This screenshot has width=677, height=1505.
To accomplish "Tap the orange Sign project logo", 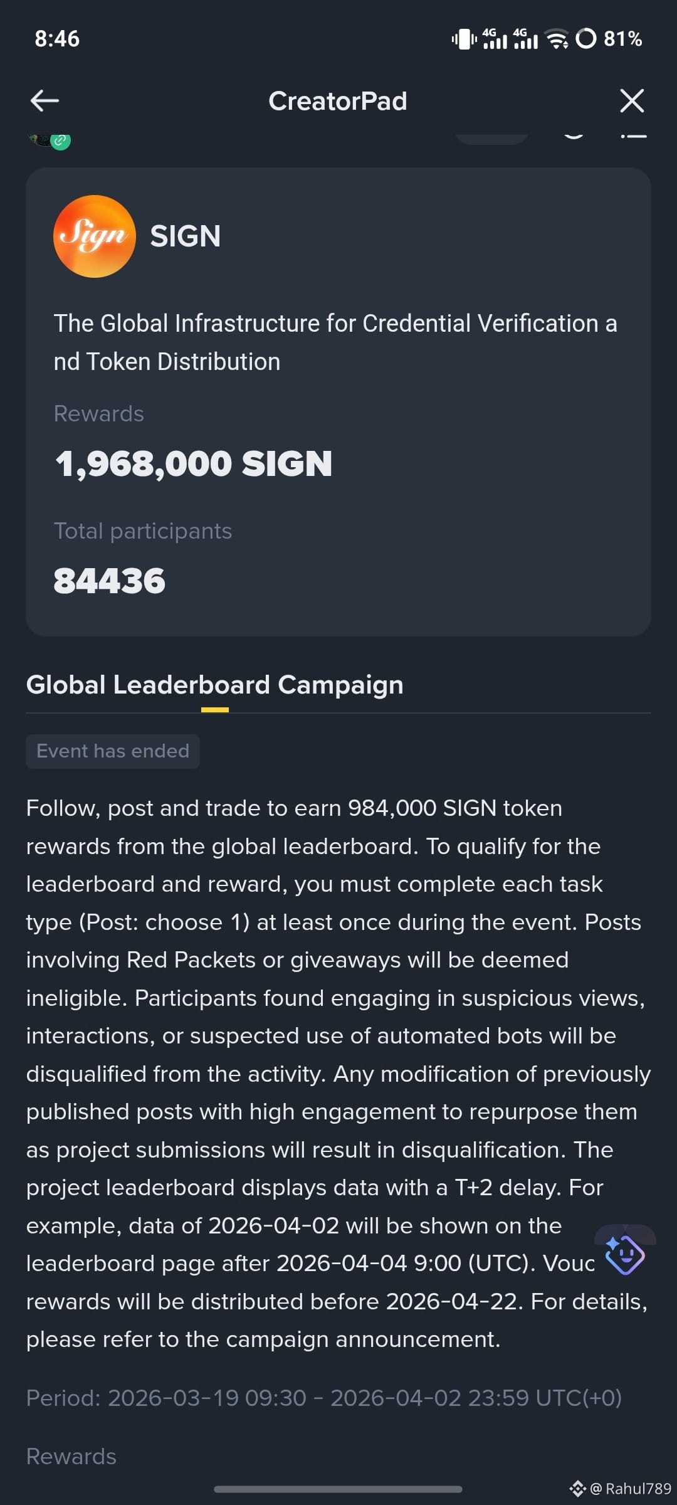I will click(x=95, y=236).
